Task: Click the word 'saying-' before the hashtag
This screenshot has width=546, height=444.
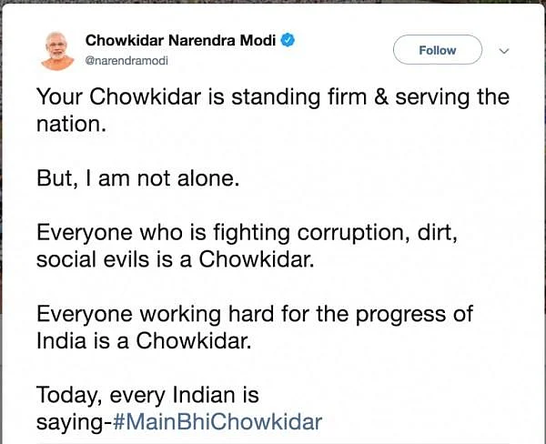Action: 75,423
